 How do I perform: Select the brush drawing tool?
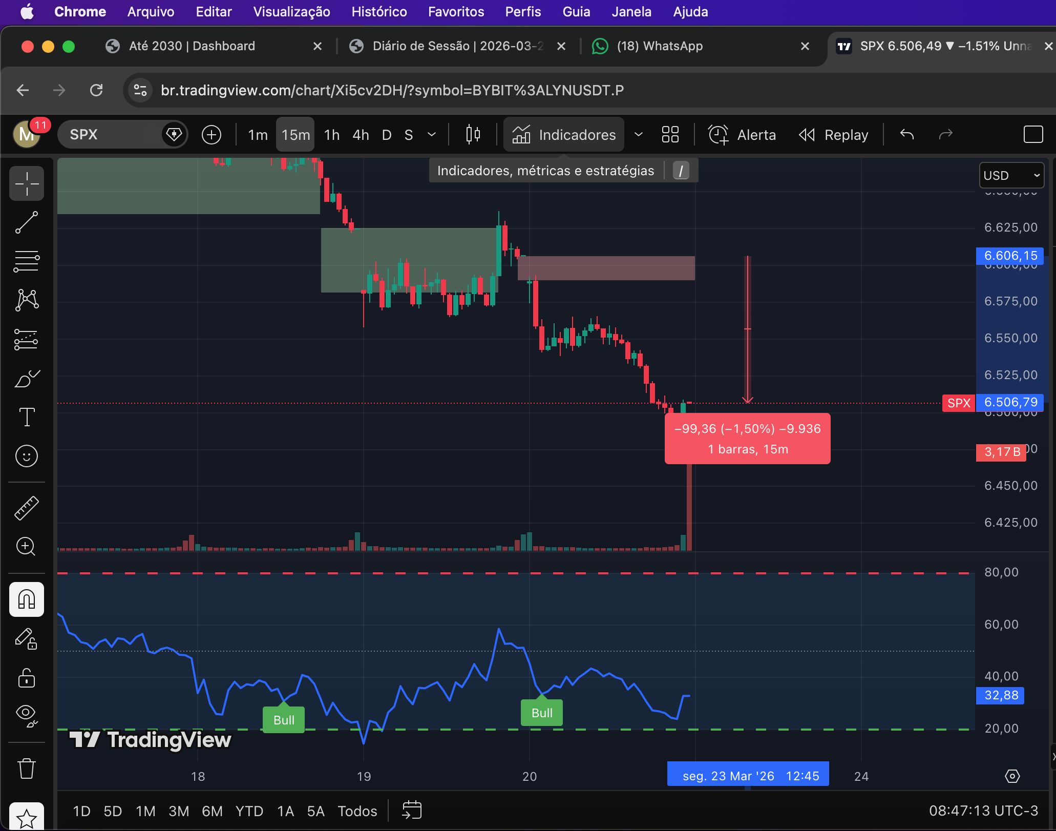pyautogui.click(x=27, y=379)
